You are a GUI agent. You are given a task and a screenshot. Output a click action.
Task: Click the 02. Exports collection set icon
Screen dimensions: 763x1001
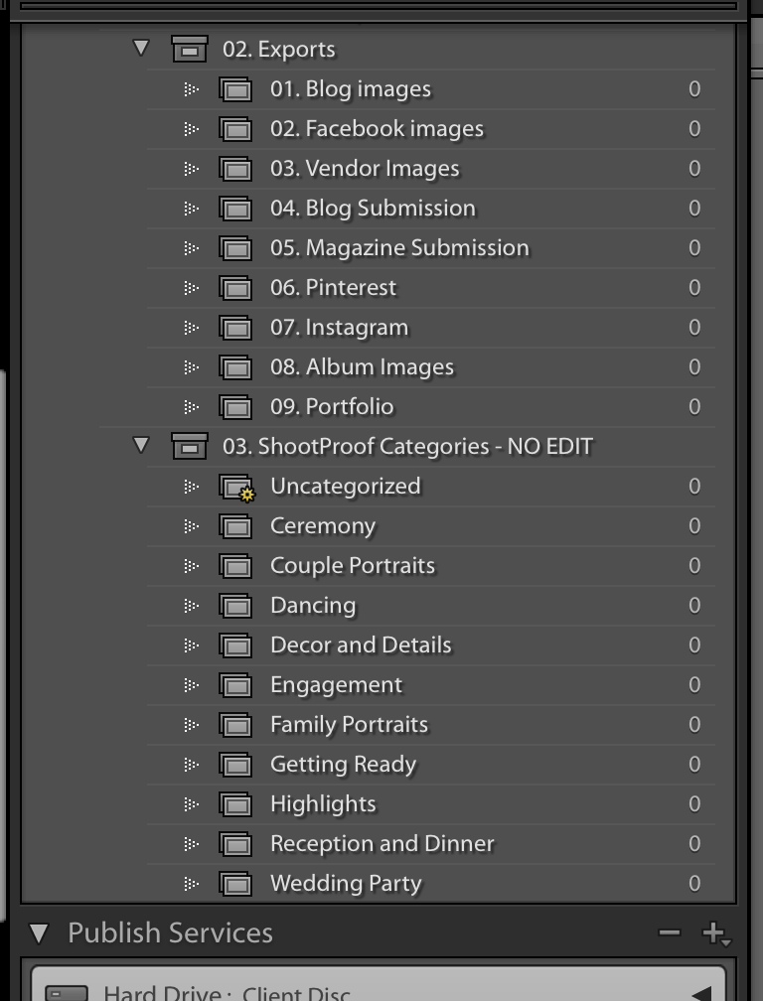point(190,49)
